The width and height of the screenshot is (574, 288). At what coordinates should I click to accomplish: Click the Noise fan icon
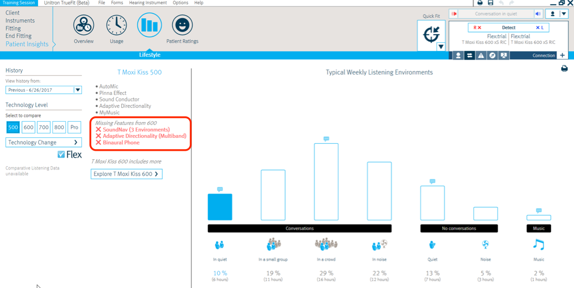pos(486,245)
